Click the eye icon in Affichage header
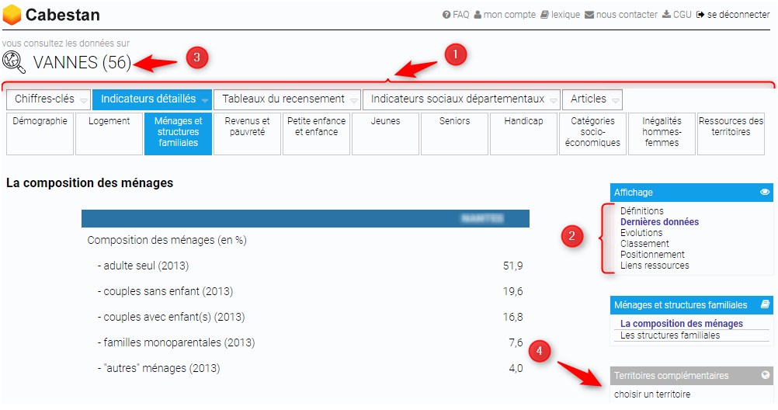 click(x=765, y=192)
